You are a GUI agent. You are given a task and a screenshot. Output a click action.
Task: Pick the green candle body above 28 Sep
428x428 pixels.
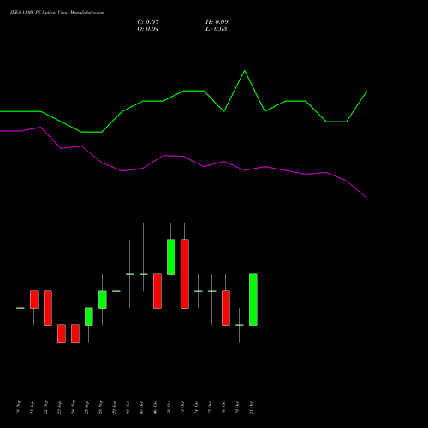(103, 300)
